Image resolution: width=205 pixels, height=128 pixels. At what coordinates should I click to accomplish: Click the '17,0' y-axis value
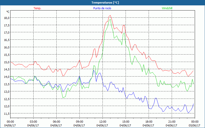coord(7,33)
